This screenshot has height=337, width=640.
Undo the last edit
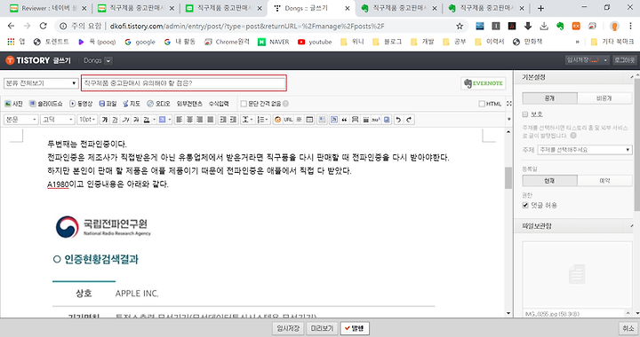point(398,120)
